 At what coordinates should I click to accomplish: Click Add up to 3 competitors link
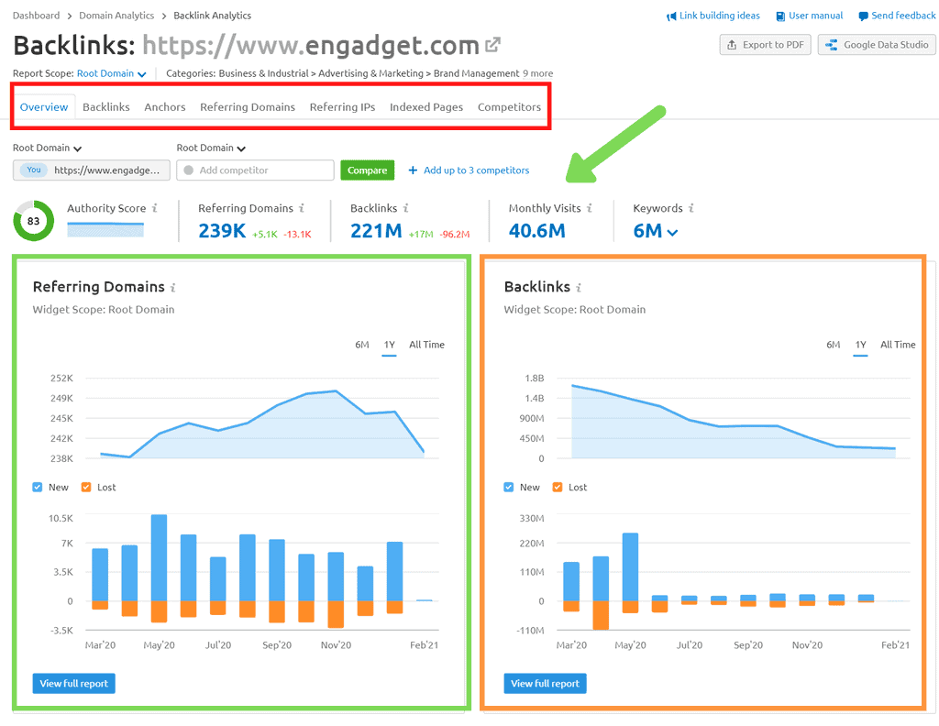point(476,170)
